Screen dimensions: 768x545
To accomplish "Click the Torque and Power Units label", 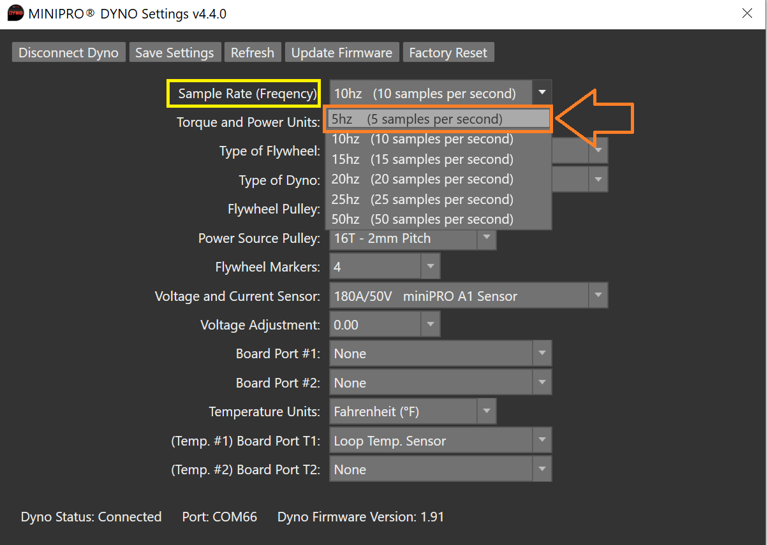I will [x=248, y=122].
